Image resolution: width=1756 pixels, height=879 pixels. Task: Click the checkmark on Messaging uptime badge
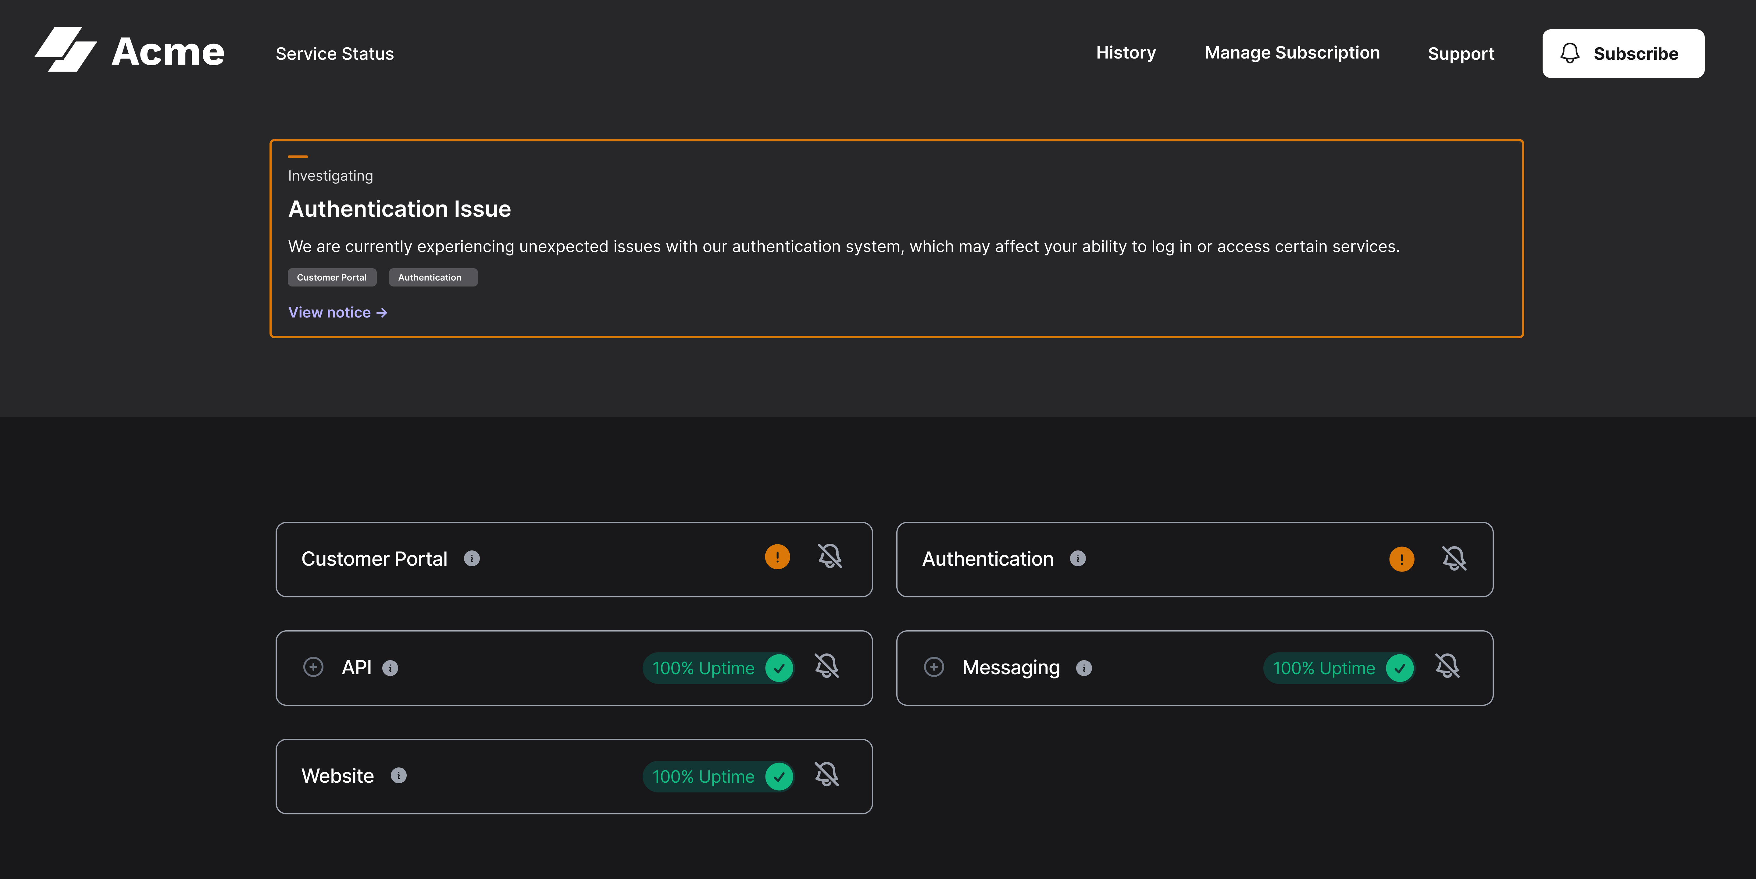point(1400,668)
